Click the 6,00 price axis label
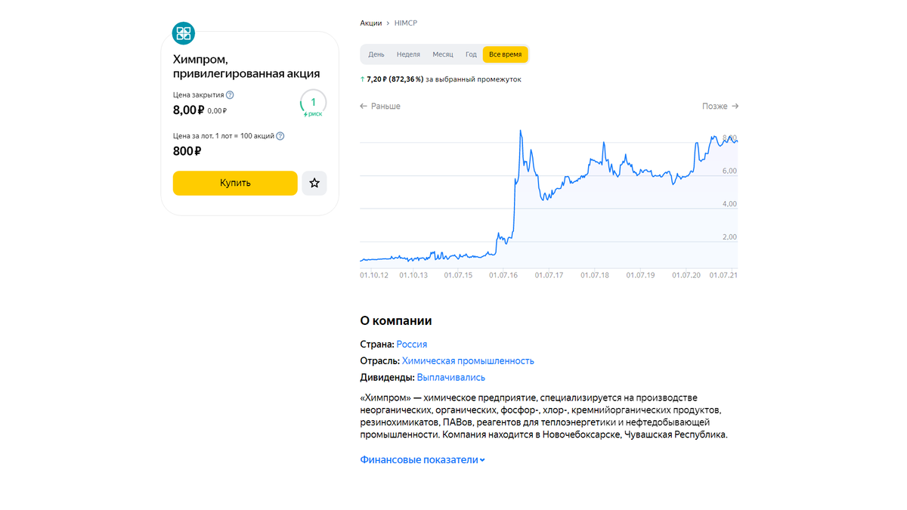Screen dimensions: 907x510 [729, 172]
